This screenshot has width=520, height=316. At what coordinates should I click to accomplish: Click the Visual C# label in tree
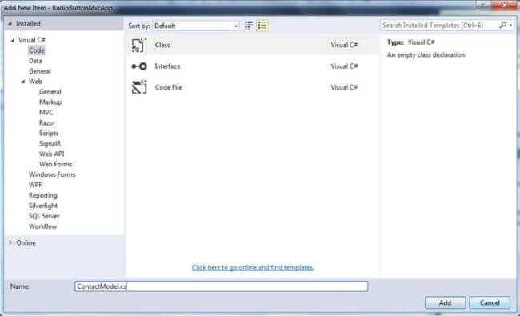[x=32, y=40]
